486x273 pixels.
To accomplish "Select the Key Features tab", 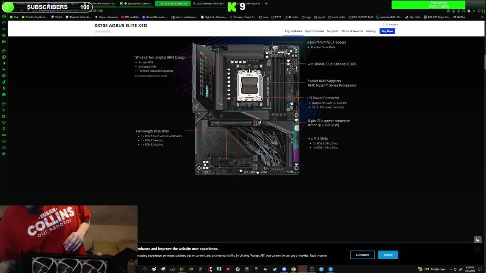I will [x=293, y=31].
